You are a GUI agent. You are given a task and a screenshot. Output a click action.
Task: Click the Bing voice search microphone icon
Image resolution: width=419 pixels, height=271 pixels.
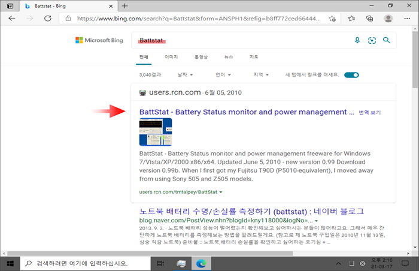(x=357, y=40)
